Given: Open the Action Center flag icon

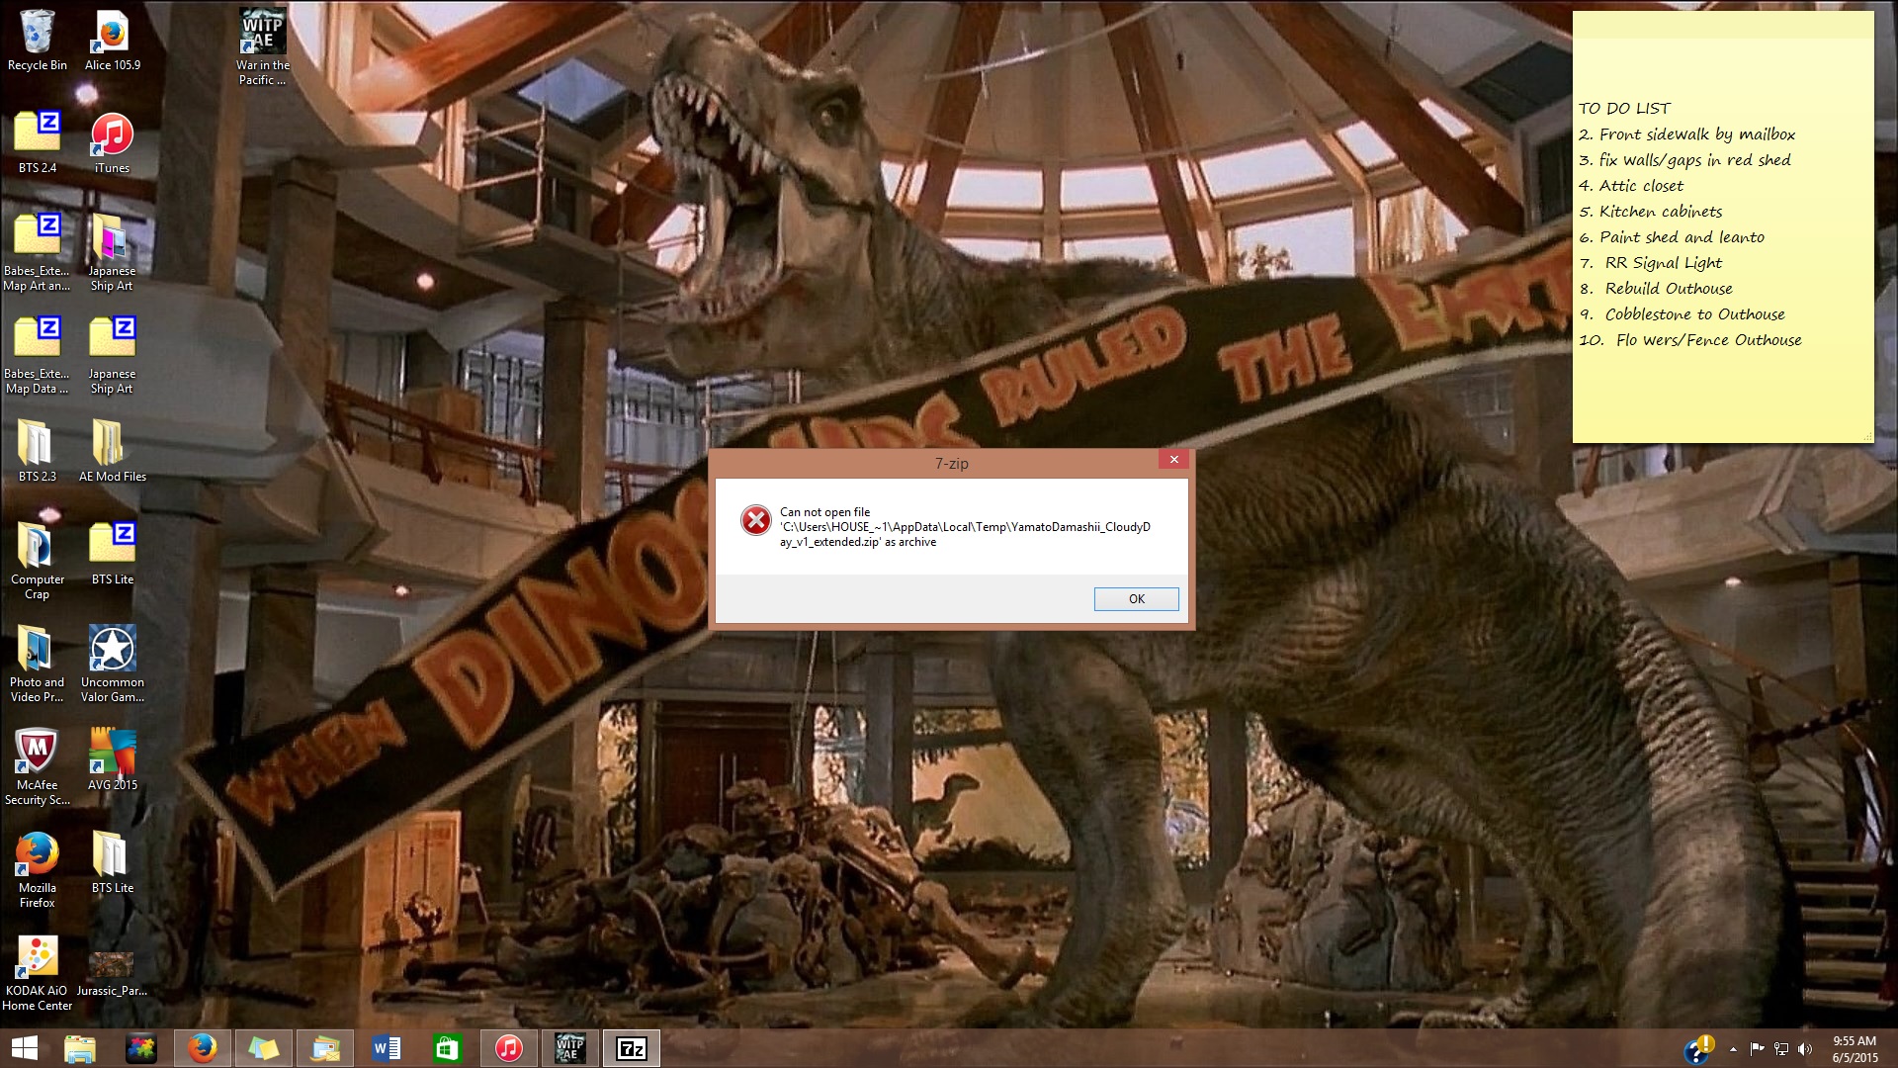Looking at the screenshot, I should [x=1757, y=1049].
